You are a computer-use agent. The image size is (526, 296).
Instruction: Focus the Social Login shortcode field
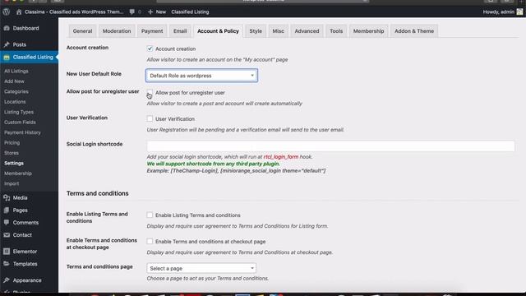point(330,146)
